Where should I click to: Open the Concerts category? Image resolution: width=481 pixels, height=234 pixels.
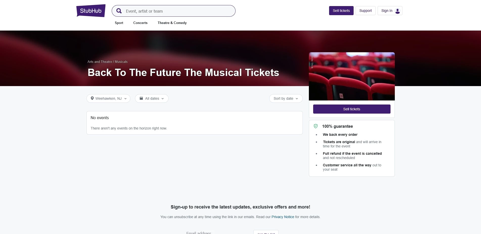[140, 23]
